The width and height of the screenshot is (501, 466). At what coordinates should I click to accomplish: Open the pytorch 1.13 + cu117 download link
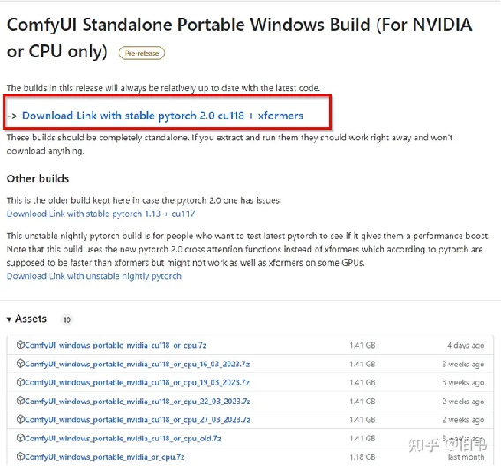(x=101, y=214)
